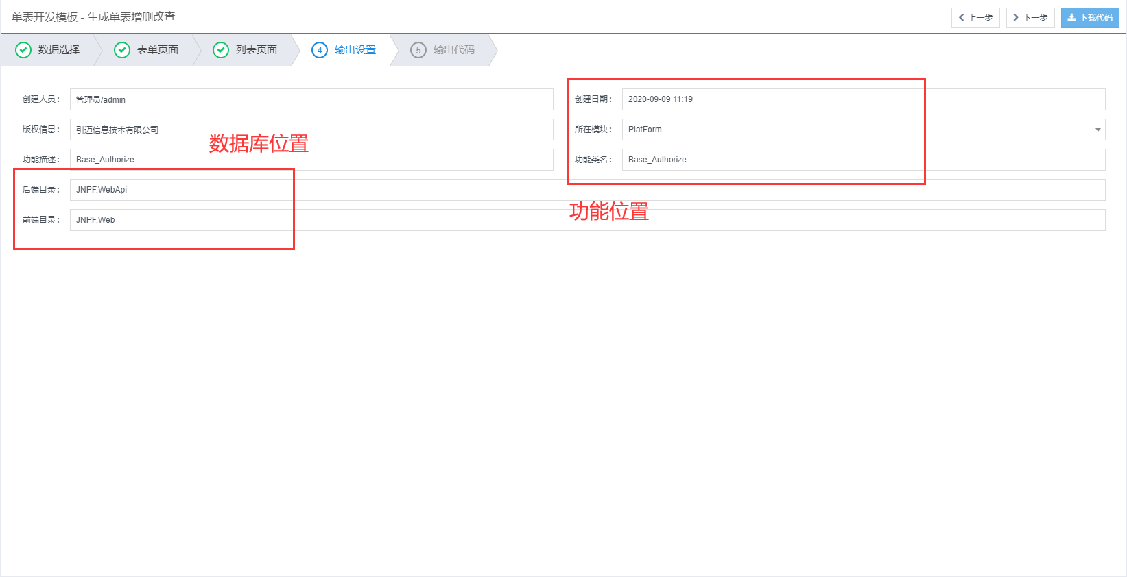Click the 后端目录 input containing JNPF.WebApi

(x=587, y=190)
